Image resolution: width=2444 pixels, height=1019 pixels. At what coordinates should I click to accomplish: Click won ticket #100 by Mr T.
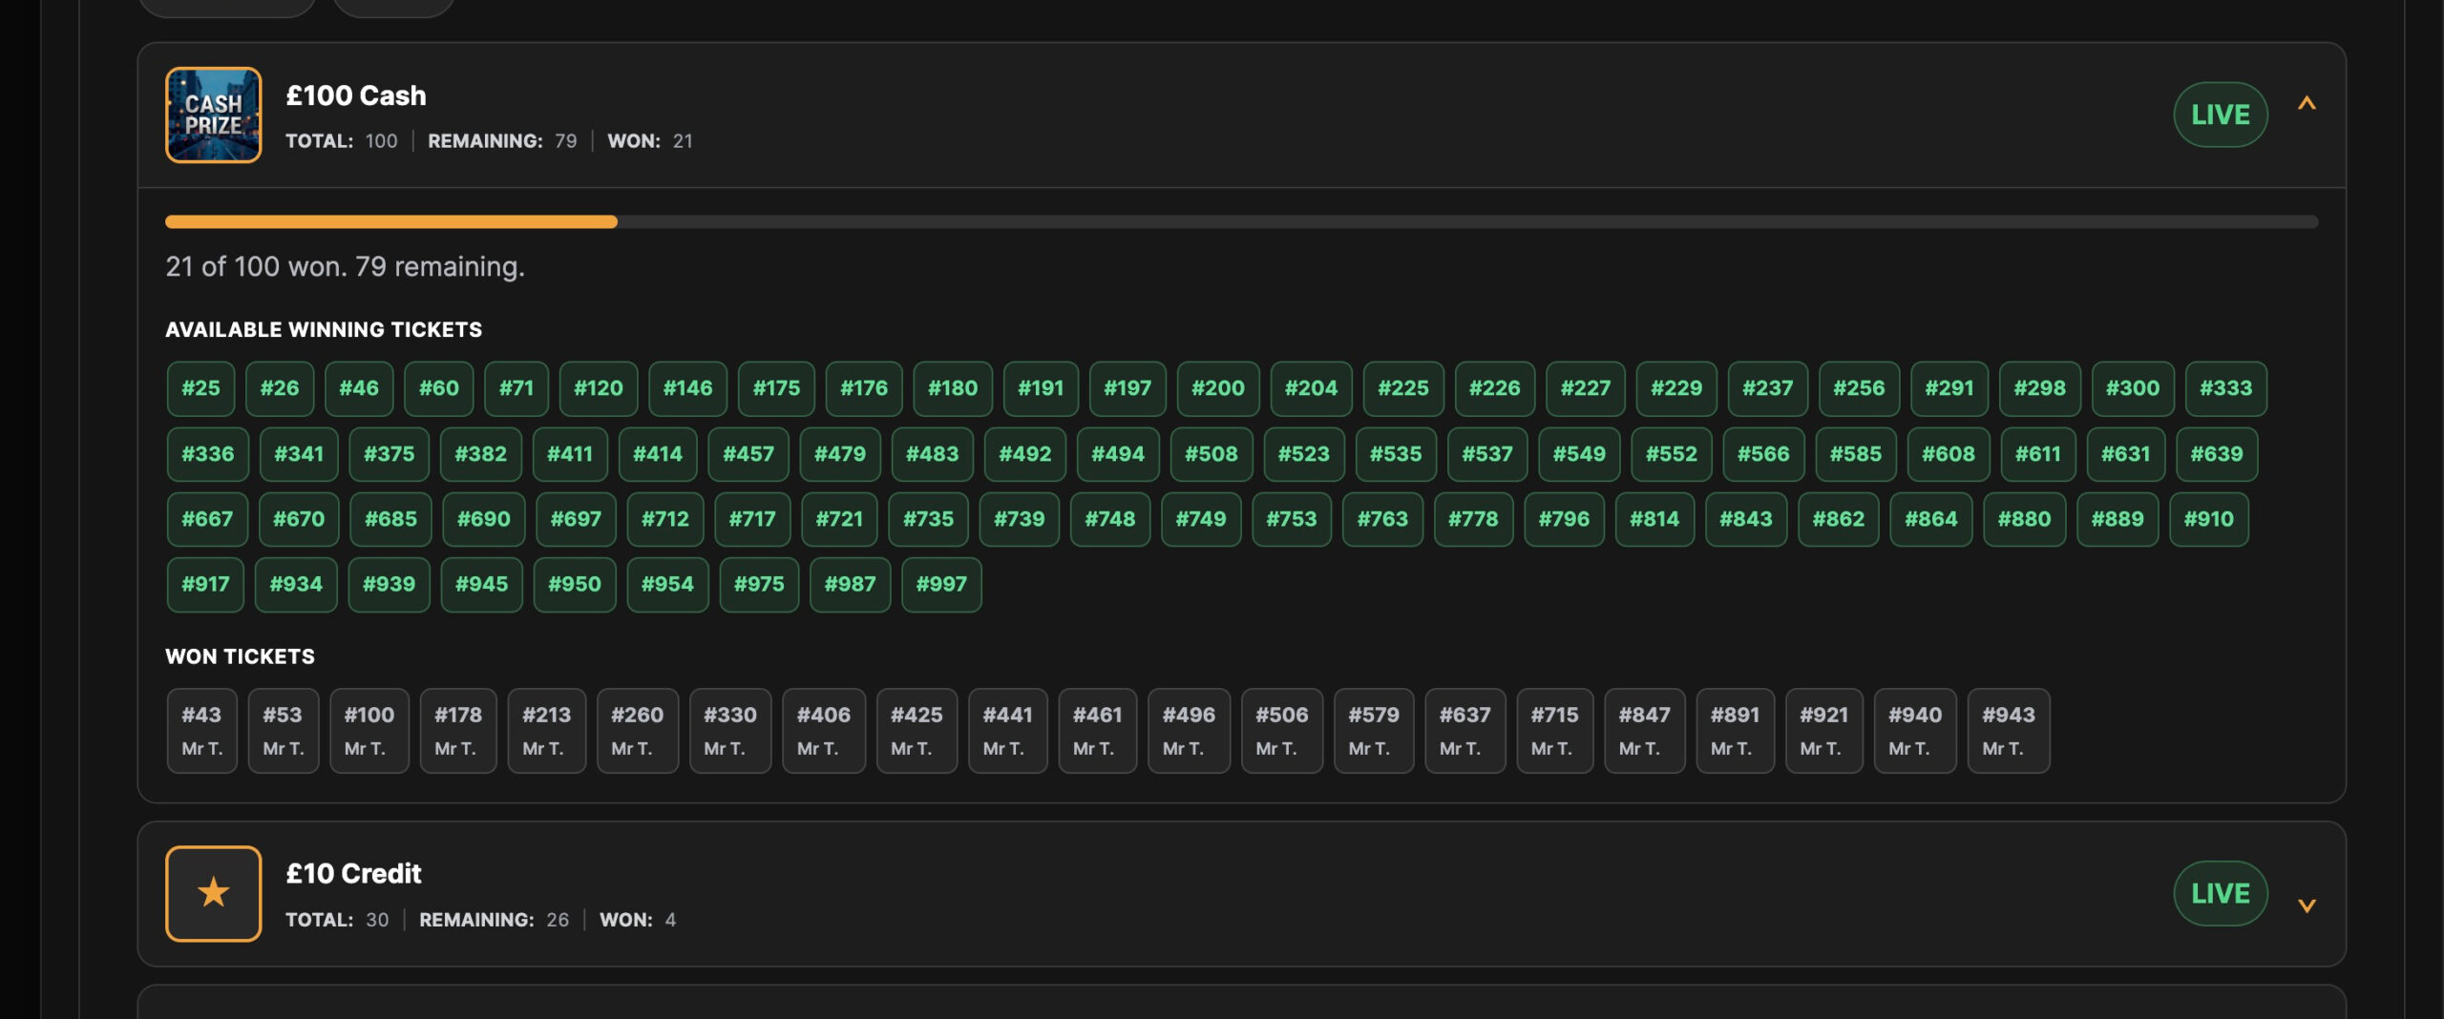pyautogui.click(x=369, y=731)
